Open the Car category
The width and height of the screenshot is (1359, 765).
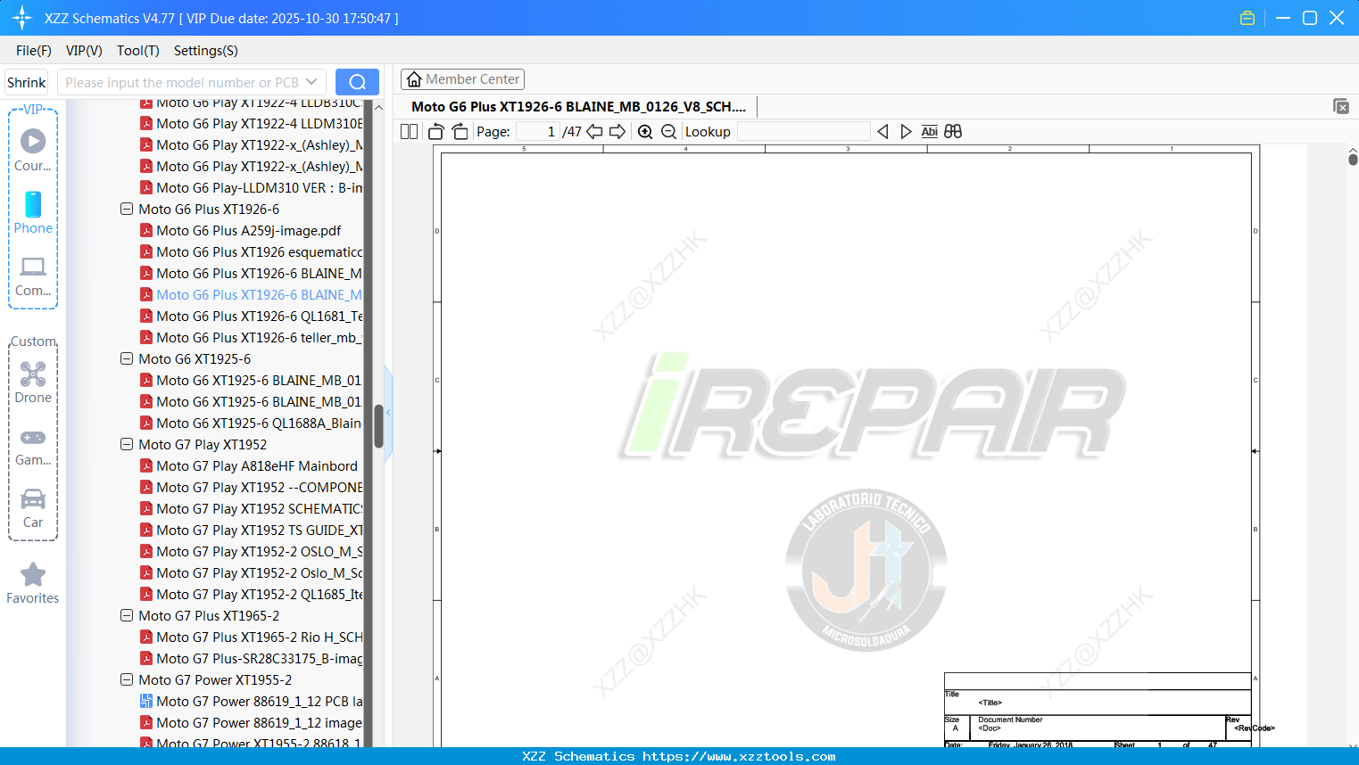click(x=33, y=509)
